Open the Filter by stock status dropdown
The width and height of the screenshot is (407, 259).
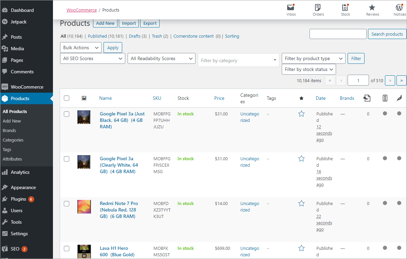point(309,69)
